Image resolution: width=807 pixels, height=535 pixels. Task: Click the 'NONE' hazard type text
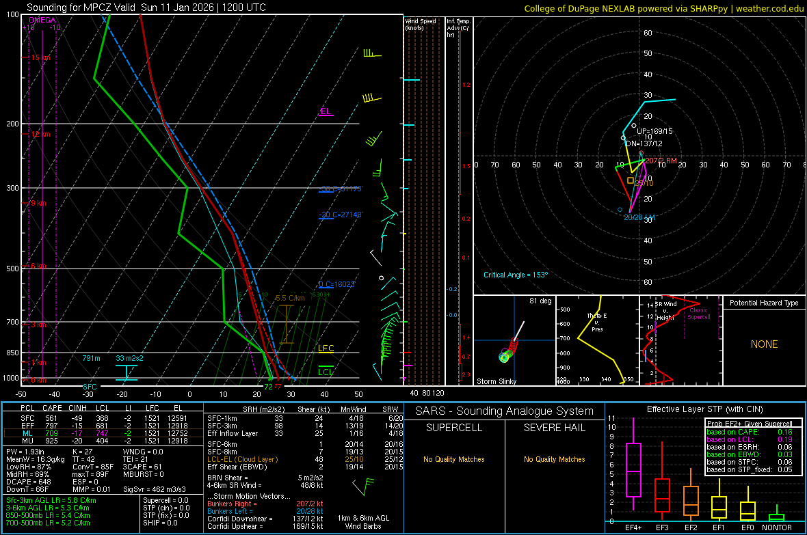coord(764,344)
